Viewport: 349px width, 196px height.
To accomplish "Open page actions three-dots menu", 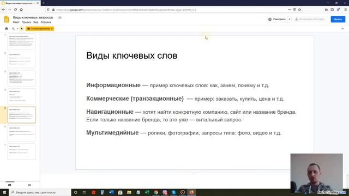I will (289, 10).
